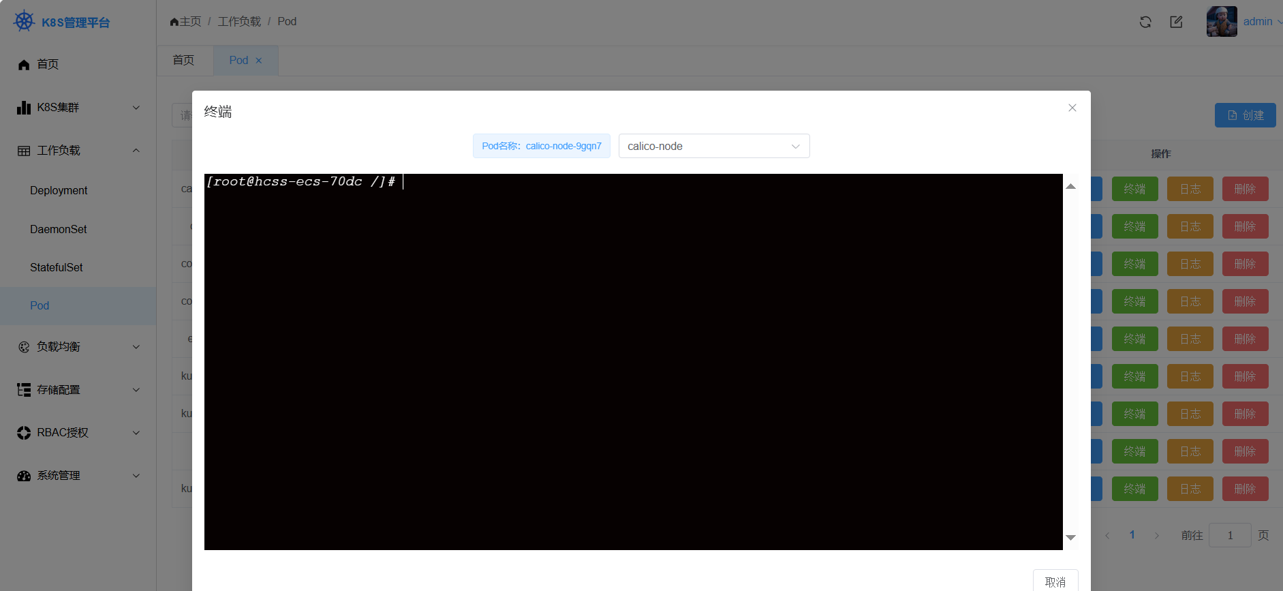Image resolution: width=1283 pixels, height=591 pixels.
Task: Collapse the 工作负载 sidebar menu
Action: [78, 151]
